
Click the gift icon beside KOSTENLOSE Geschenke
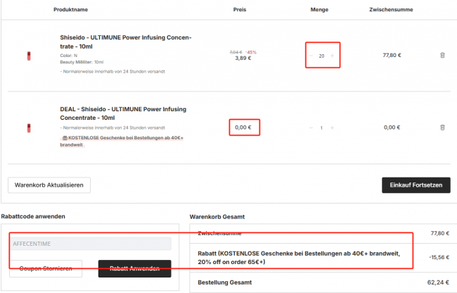[65, 138]
